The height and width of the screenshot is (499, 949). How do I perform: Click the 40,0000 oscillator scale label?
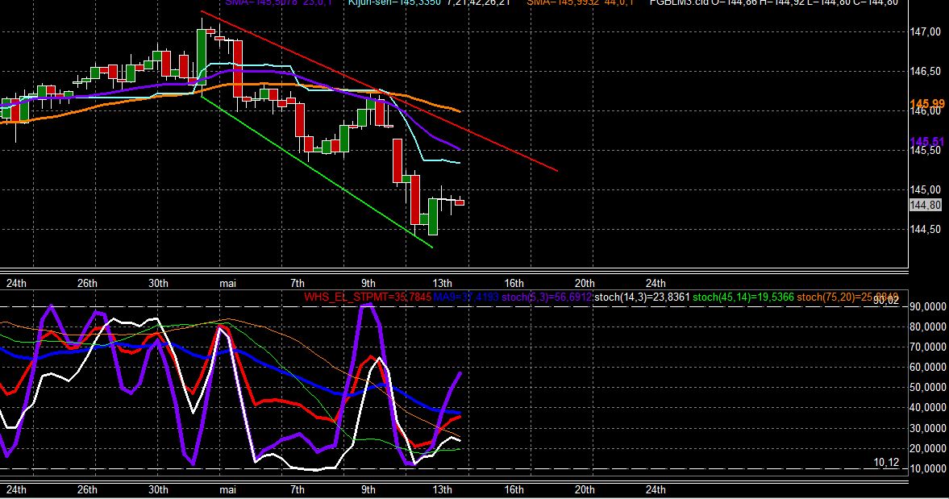[x=928, y=408]
